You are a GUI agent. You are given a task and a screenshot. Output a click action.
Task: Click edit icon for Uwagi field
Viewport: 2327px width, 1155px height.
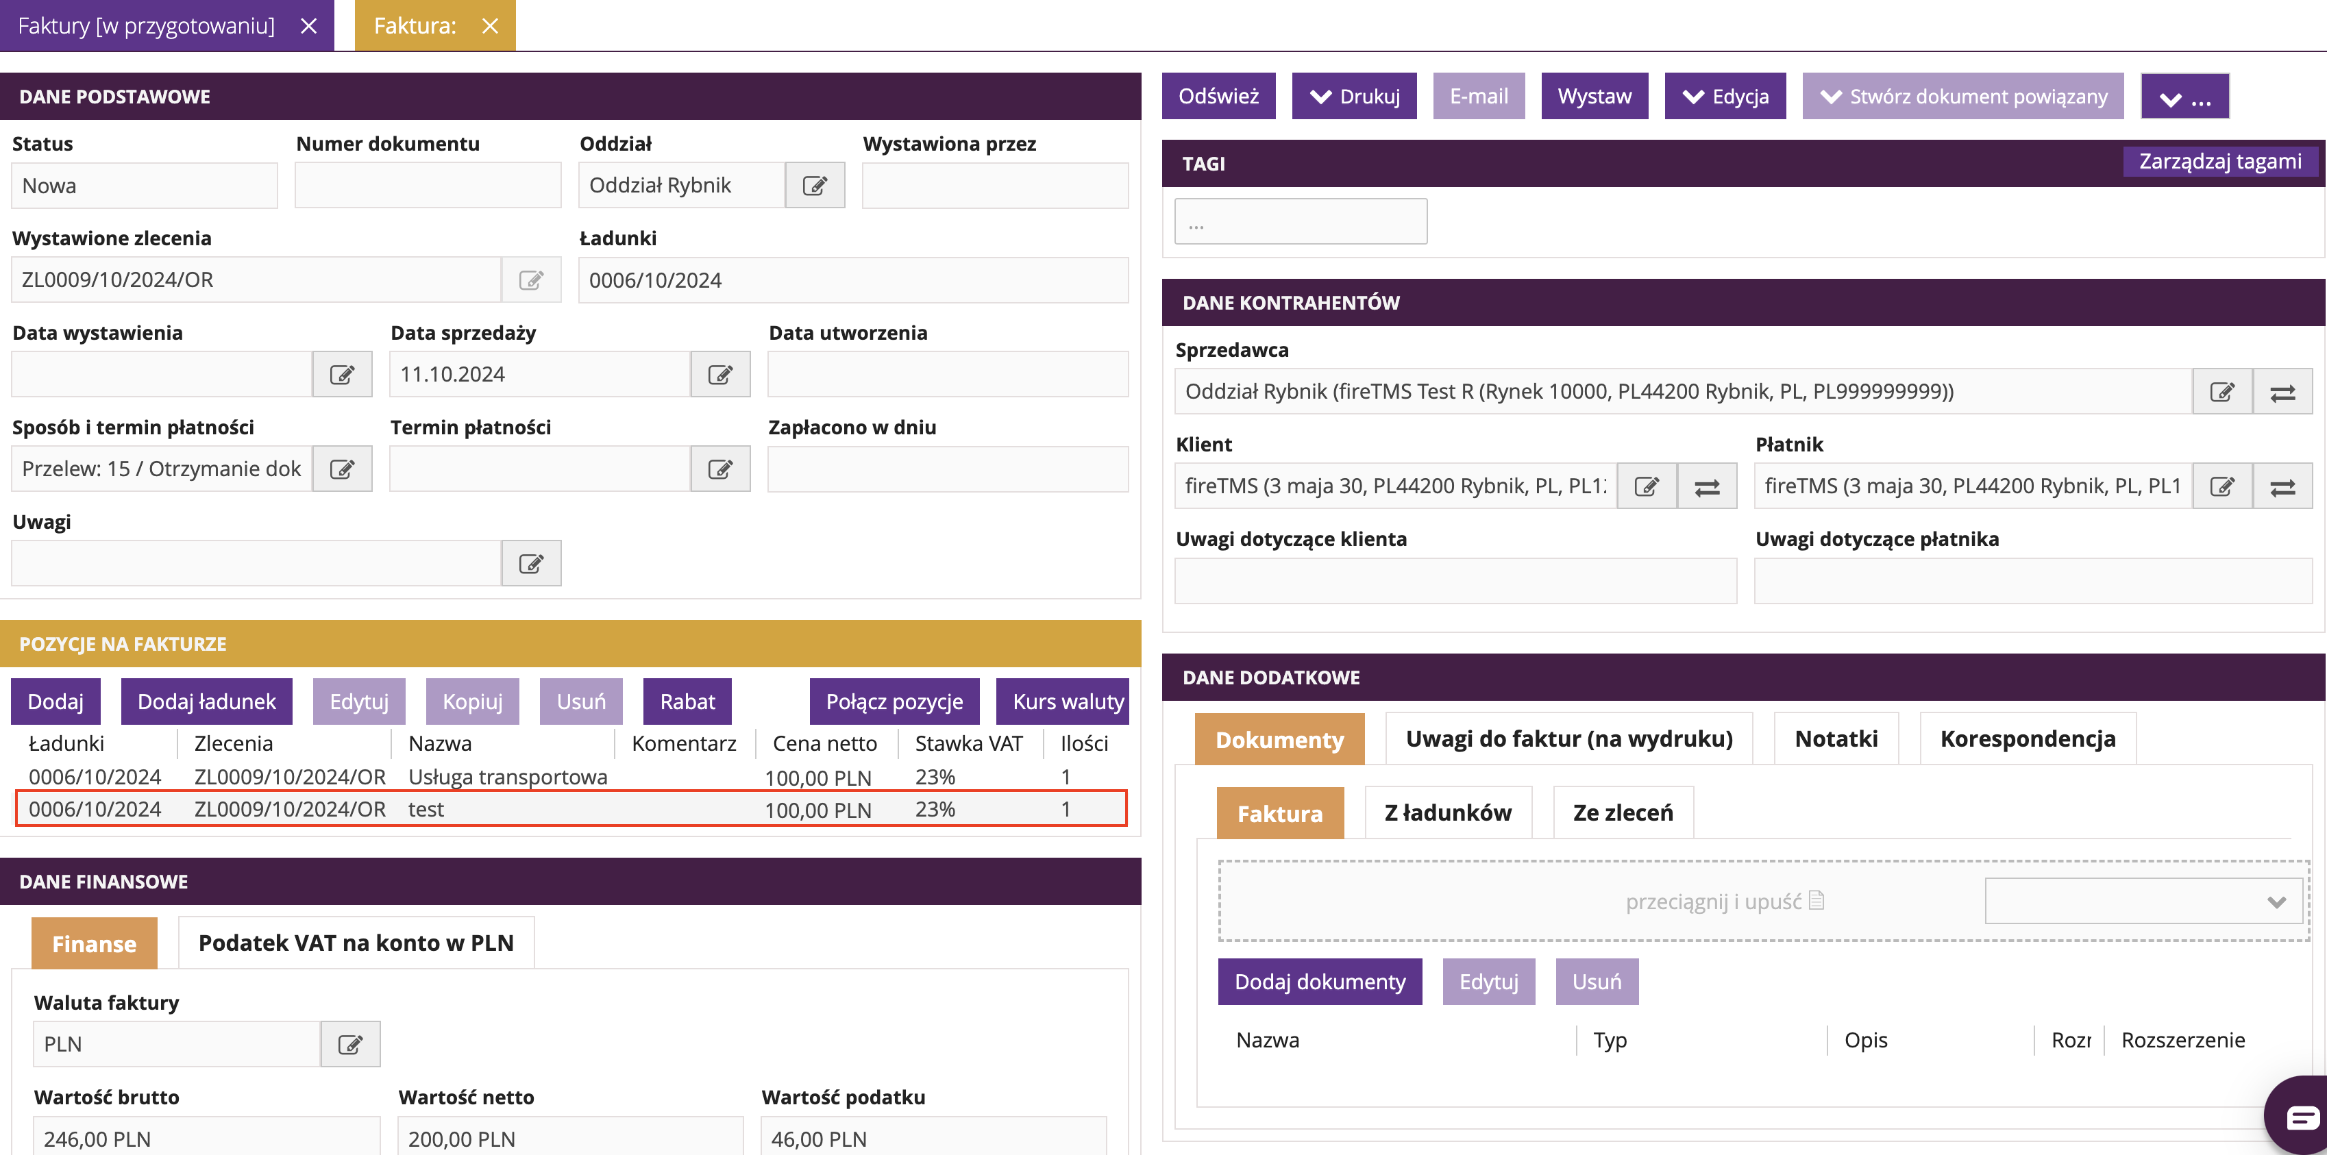click(x=530, y=564)
